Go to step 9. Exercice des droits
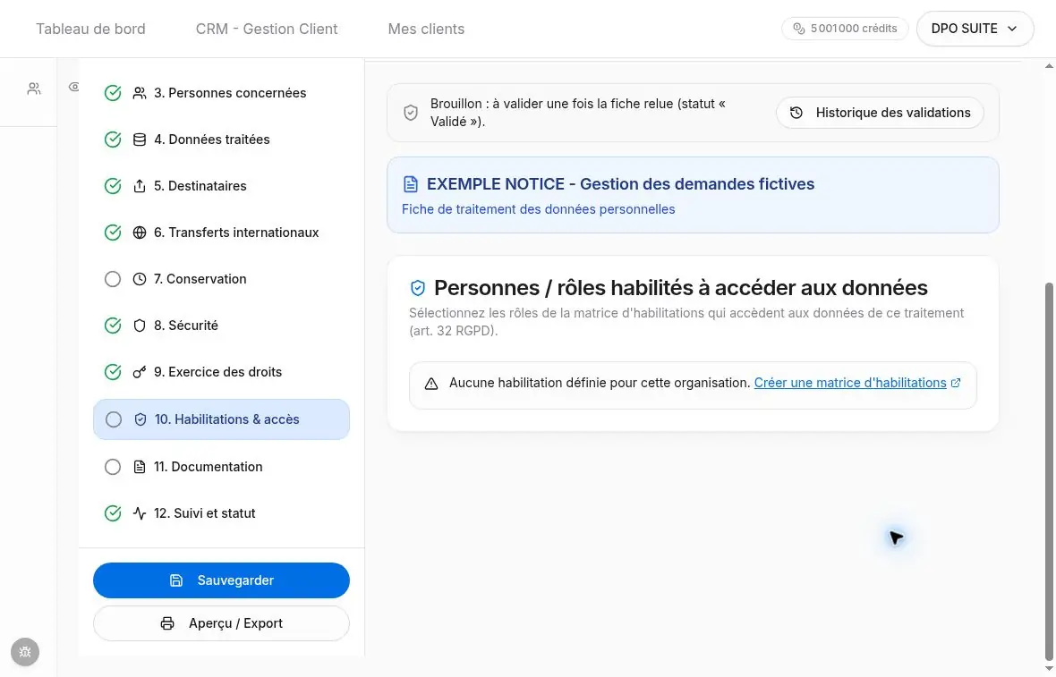1056x677 pixels. [x=221, y=371]
